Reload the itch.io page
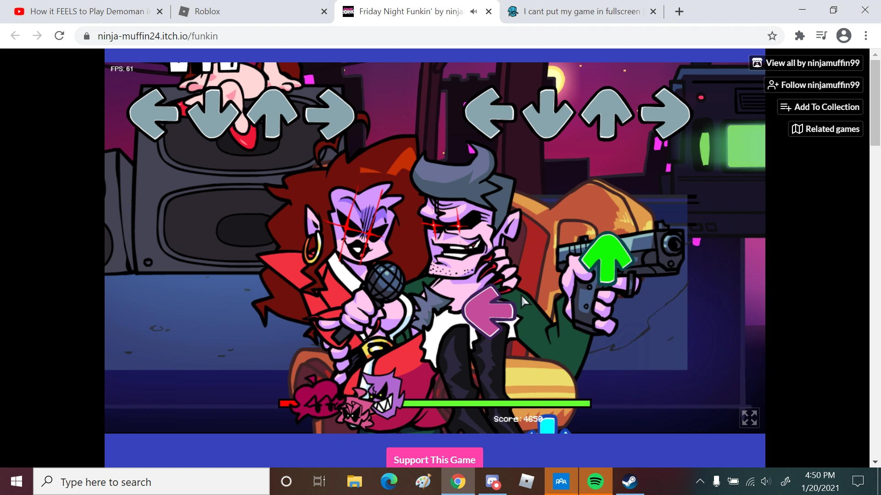The height and width of the screenshot is (495, 881). point(59,36)
